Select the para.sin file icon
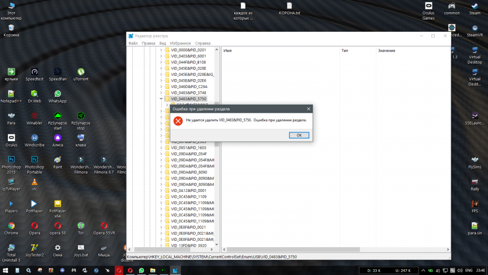Image resolution: width=488 pixels, height=275 pixels. [475, 229]
